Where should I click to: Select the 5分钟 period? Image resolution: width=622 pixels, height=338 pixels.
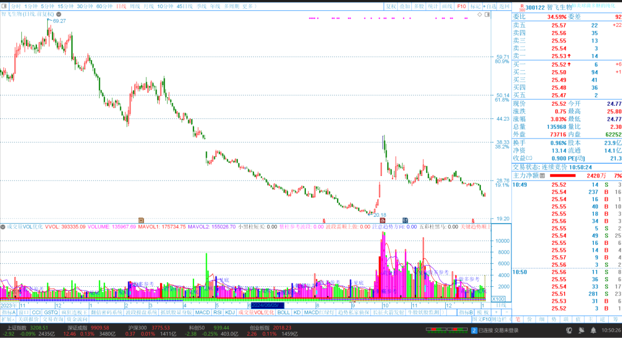[47, 6]
